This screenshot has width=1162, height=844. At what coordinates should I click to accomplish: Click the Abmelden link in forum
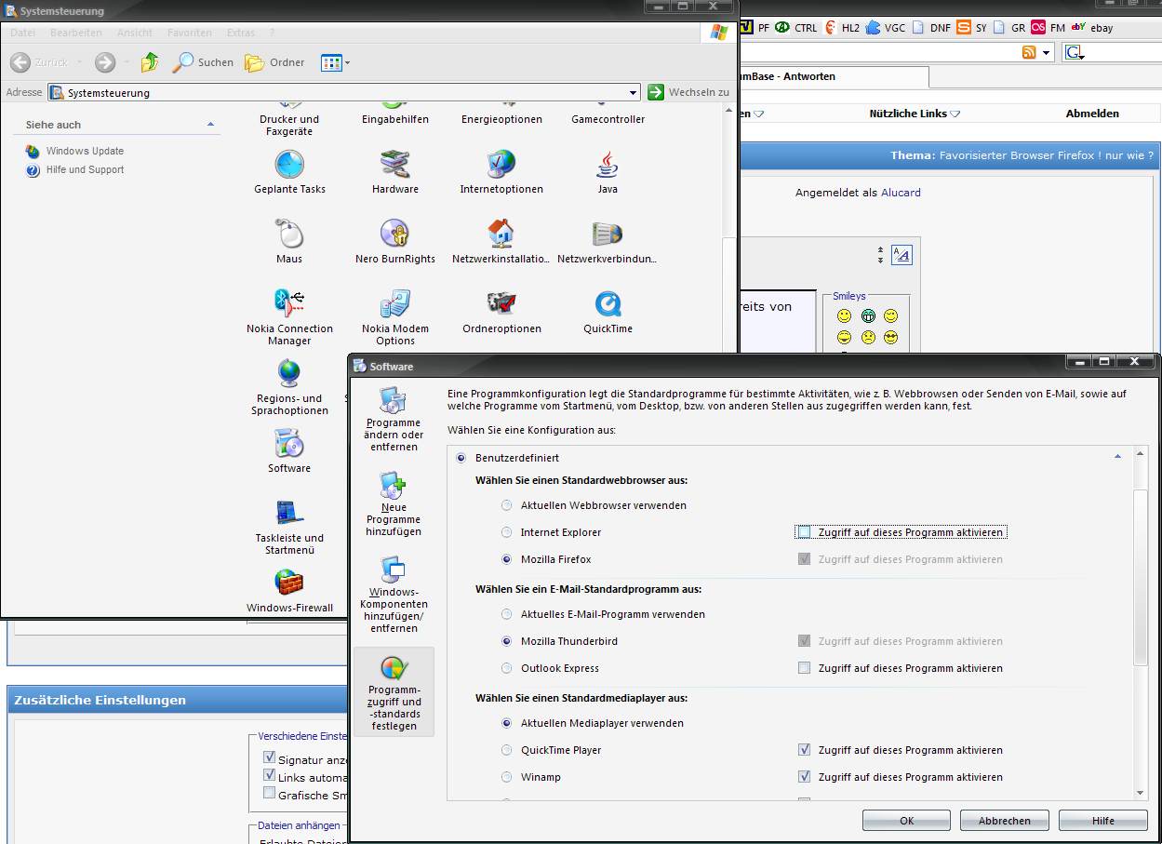coord(1092,114)
